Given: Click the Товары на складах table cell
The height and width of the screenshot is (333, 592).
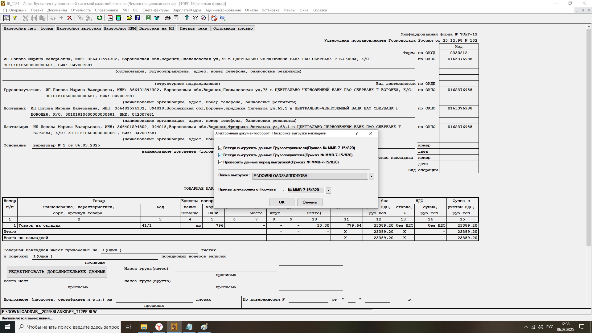Looking at the screenshot, I should [79, 226].
